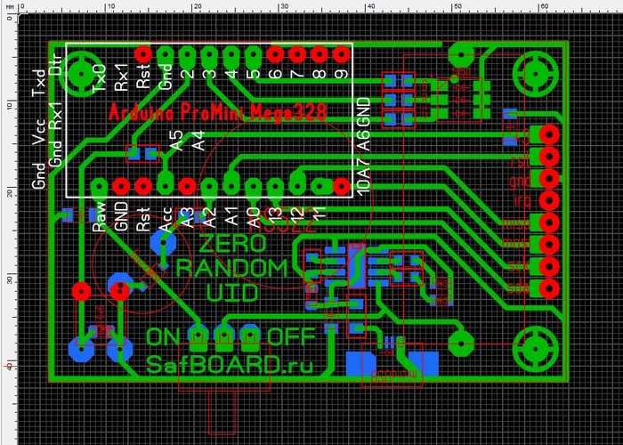Click the green "ZERO" text on board
This screenshot has height=445, width=623.
click(x=232, y=244)
